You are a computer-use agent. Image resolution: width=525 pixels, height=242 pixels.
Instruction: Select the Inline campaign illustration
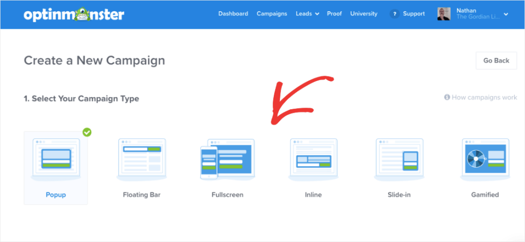(313, 159)
